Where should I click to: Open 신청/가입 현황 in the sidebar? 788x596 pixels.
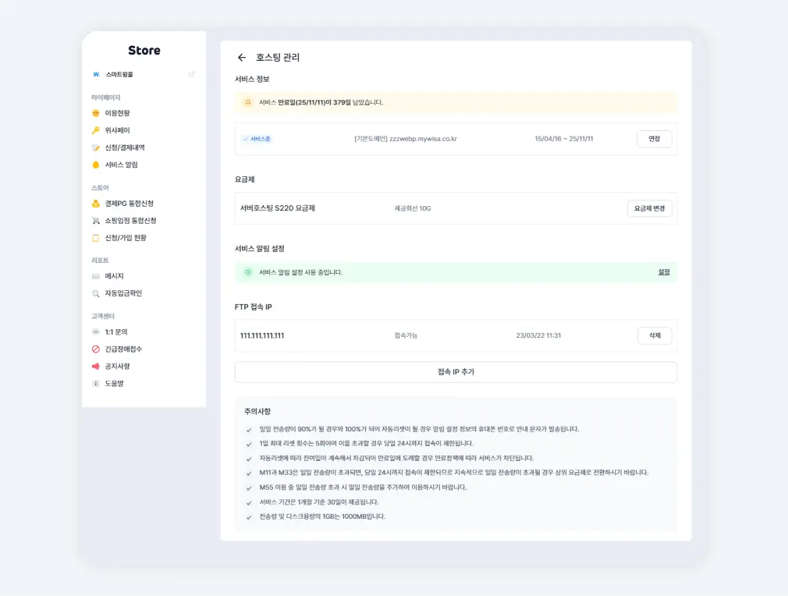126,238
